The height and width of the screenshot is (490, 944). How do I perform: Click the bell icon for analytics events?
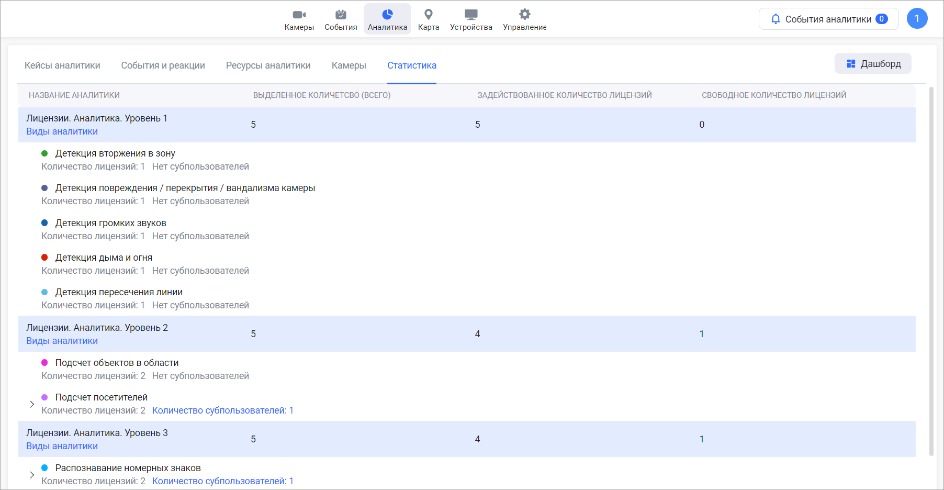point(776,19)
